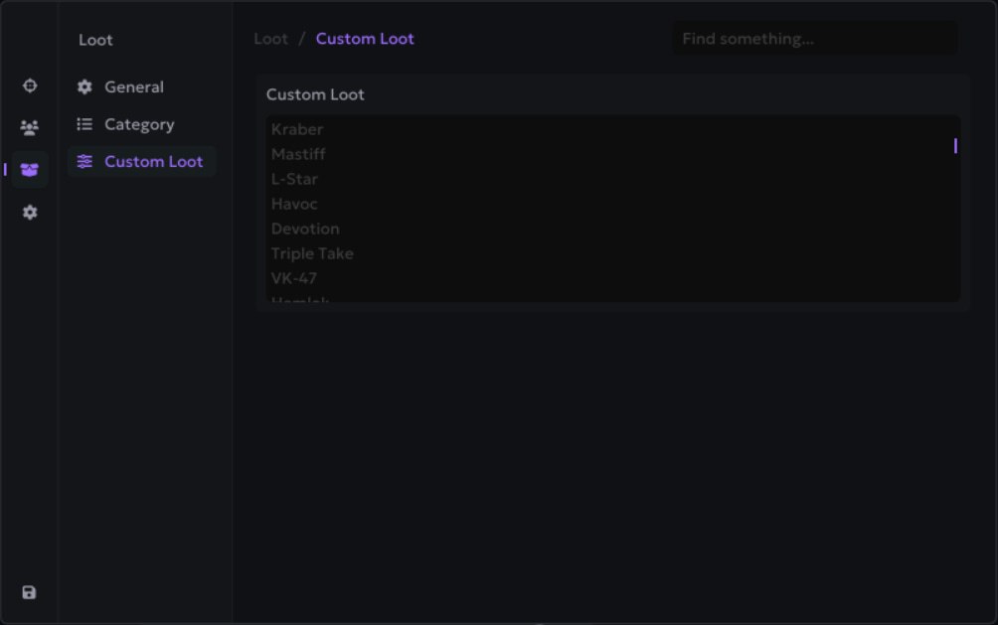This screenshot has width=998, height=625.
Task: Click the gear icon beside General
Action: pos(84,86)
